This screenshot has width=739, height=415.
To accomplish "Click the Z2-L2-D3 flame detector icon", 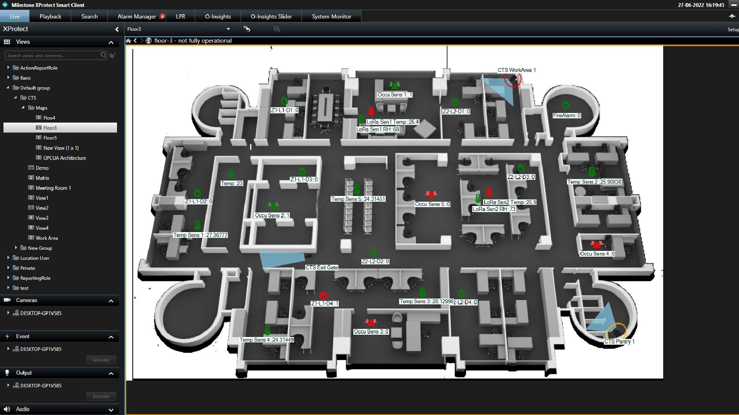I will [x=521, y=168].
